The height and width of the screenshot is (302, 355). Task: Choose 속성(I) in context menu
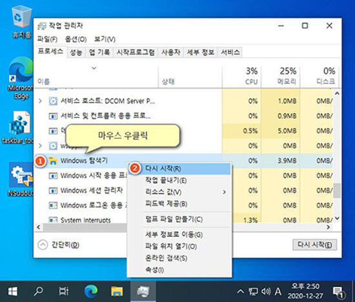(179, 270)
